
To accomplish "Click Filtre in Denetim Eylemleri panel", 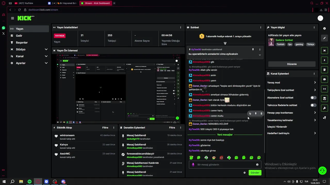I will (172, 127).
